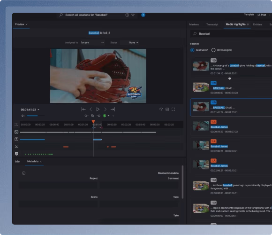Set the mark-out point icon
The height and width of the screenshot is (235, 272).
(x=98, y=116)
